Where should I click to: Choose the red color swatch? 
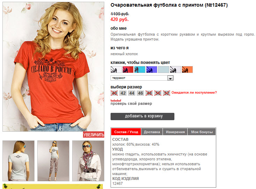pyautogui.click(x=128, y=70)
